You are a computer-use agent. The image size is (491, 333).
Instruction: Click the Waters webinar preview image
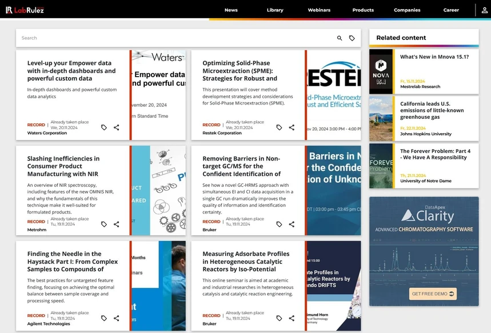159,95
